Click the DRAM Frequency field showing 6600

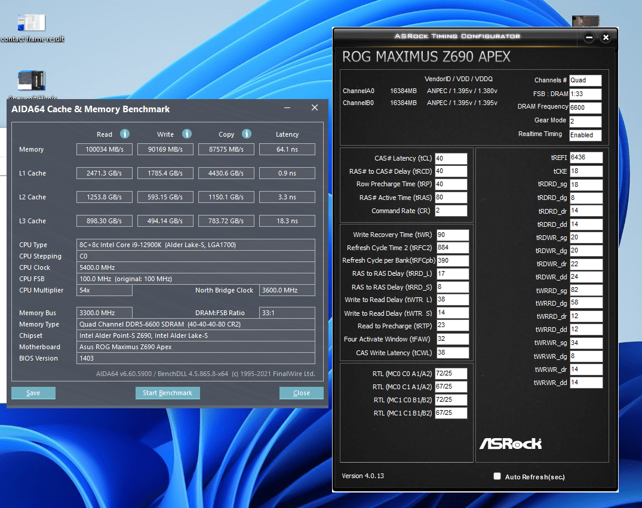(585, 107)
